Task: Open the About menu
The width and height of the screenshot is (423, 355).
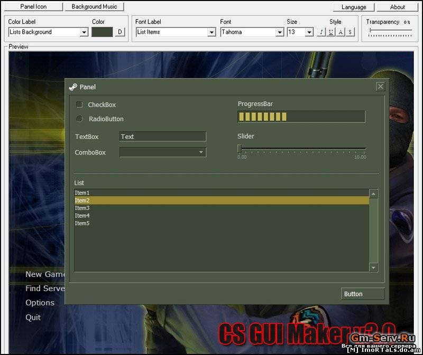Action: click(397, 7)
